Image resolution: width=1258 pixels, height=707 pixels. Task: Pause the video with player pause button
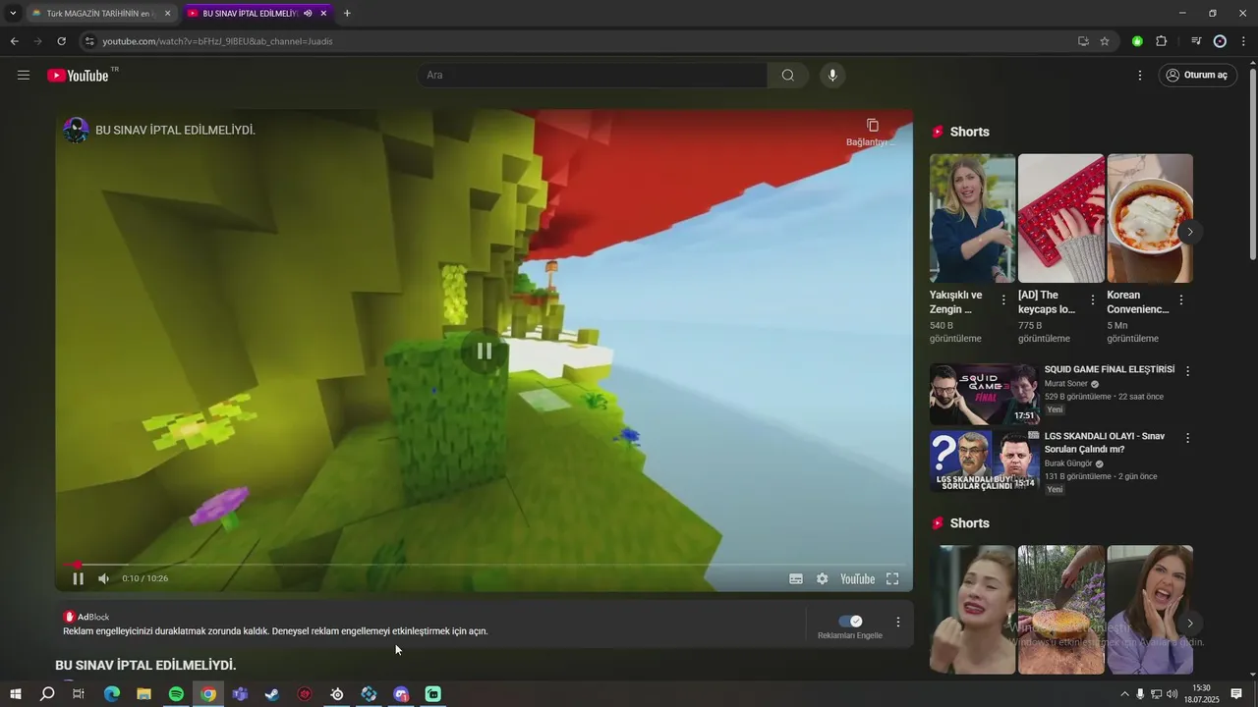(x=78, y=578)
